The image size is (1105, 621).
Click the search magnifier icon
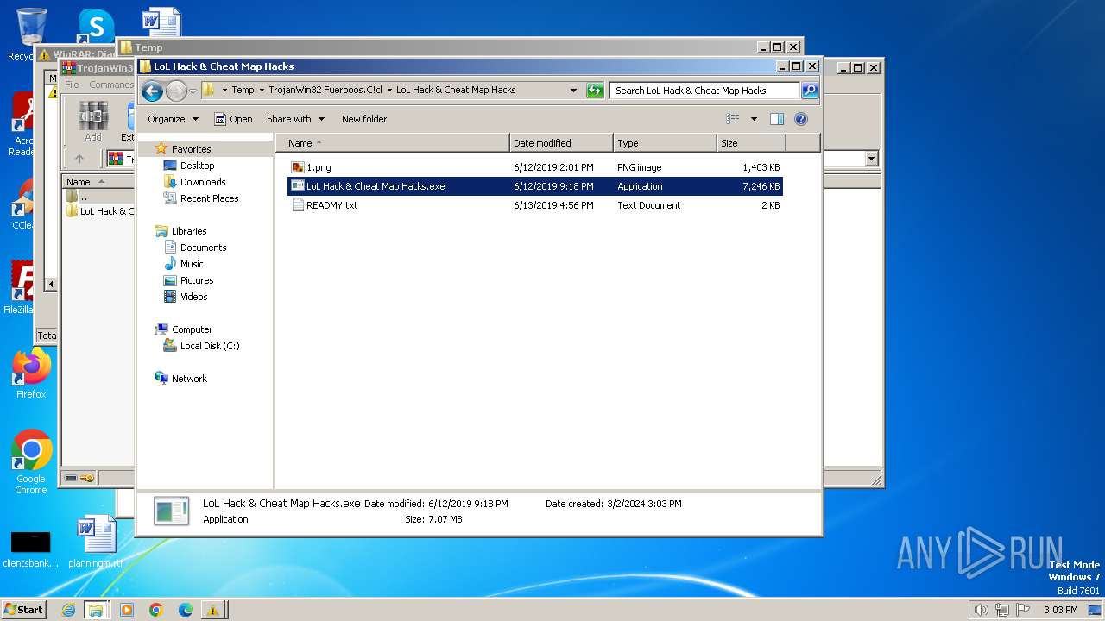coord(810,91)
